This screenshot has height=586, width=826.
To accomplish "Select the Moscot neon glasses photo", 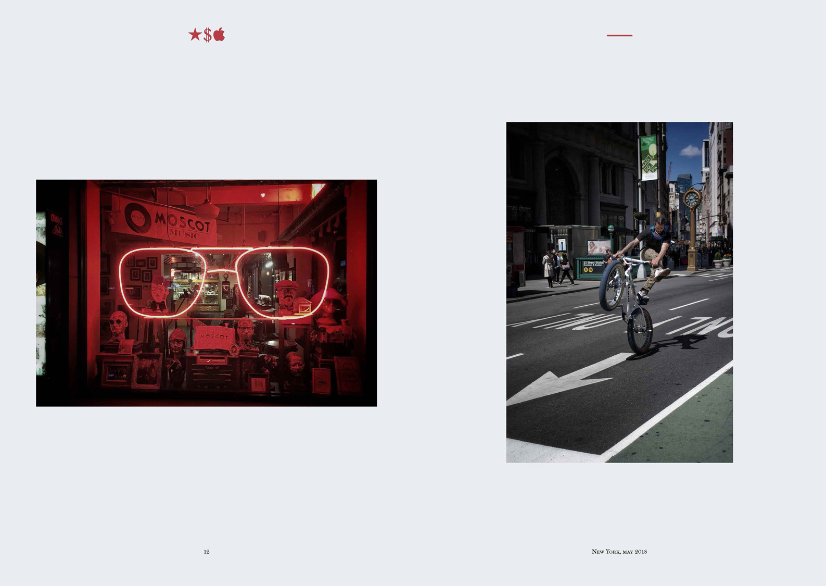I will point(206,293).
